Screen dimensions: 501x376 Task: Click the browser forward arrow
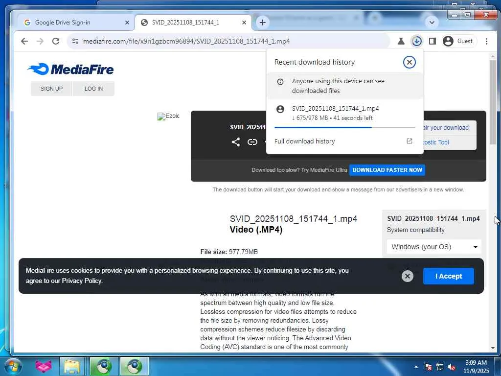[x=40, y=41]
